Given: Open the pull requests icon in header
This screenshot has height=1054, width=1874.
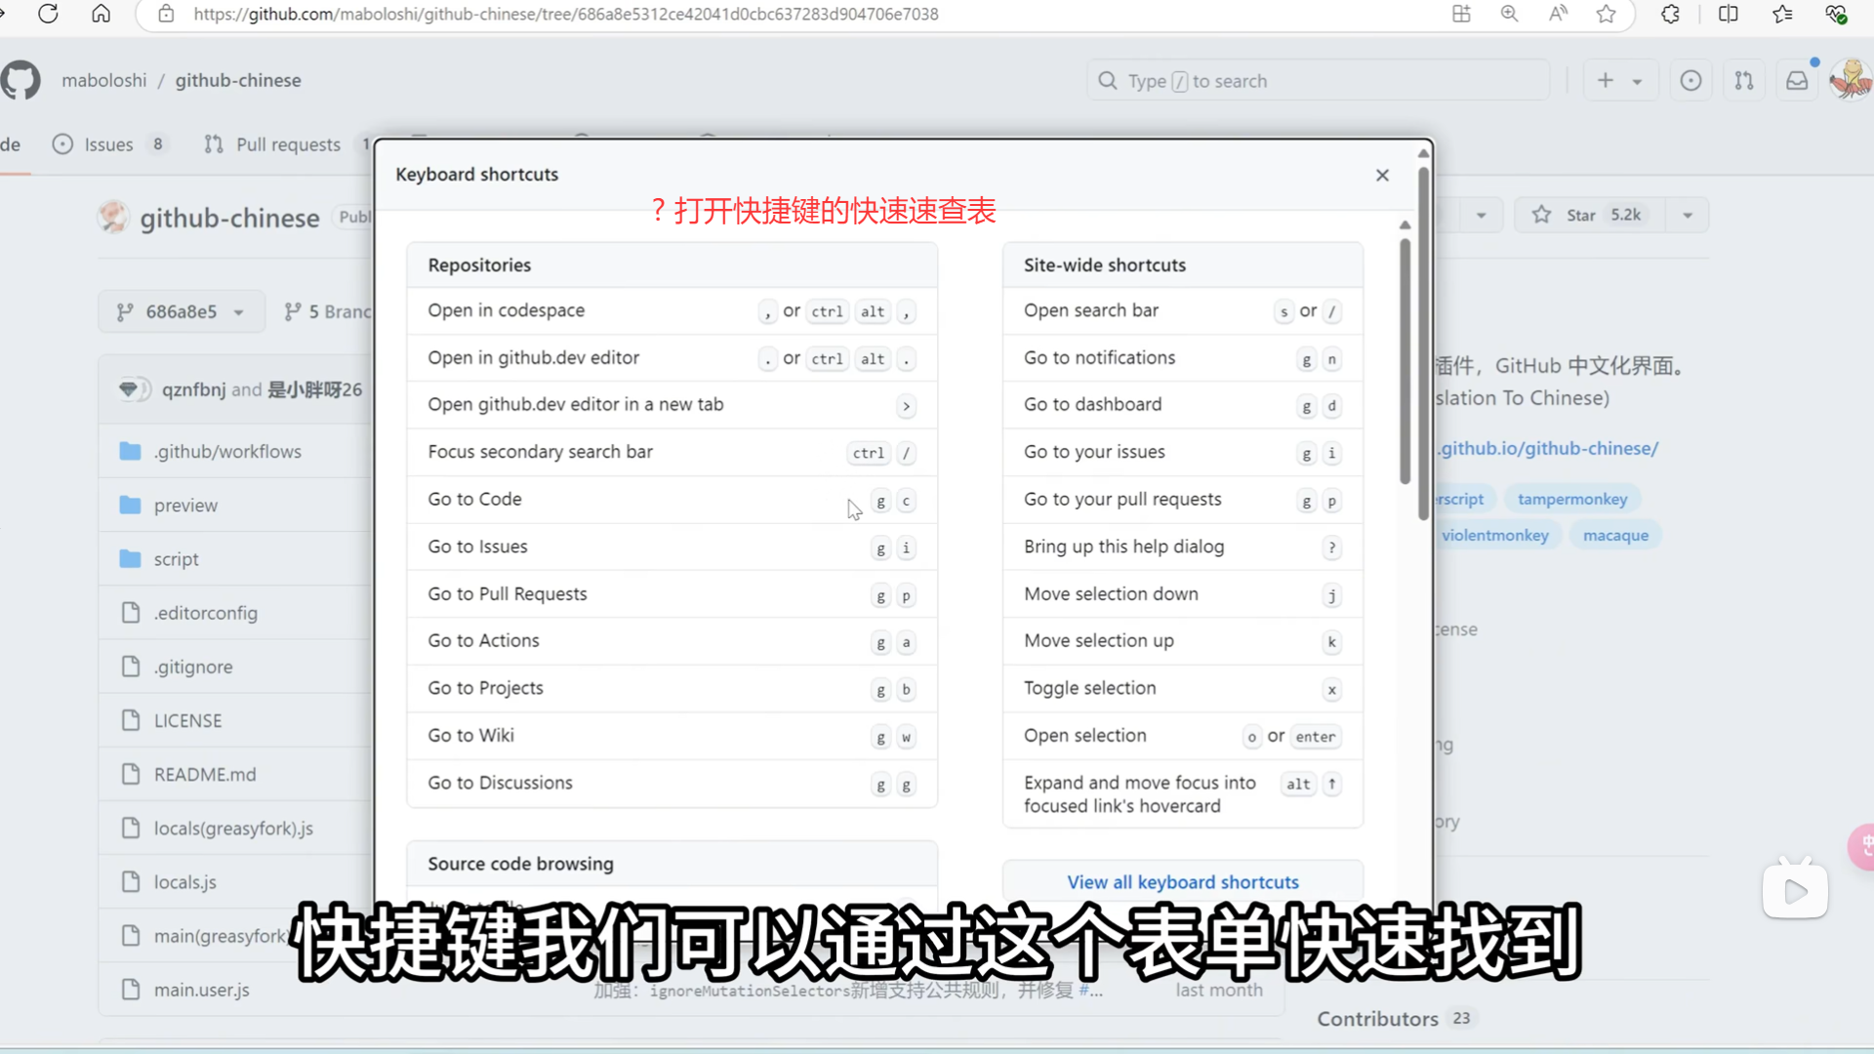Looking at the screenshot, I should click(1743, 81).
